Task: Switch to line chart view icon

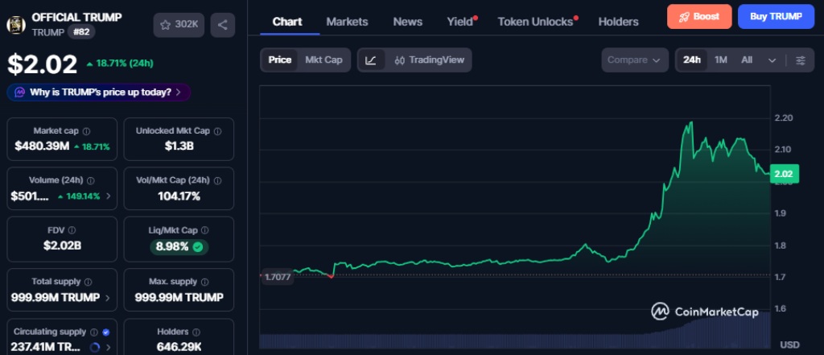Action: pos(370,60)
